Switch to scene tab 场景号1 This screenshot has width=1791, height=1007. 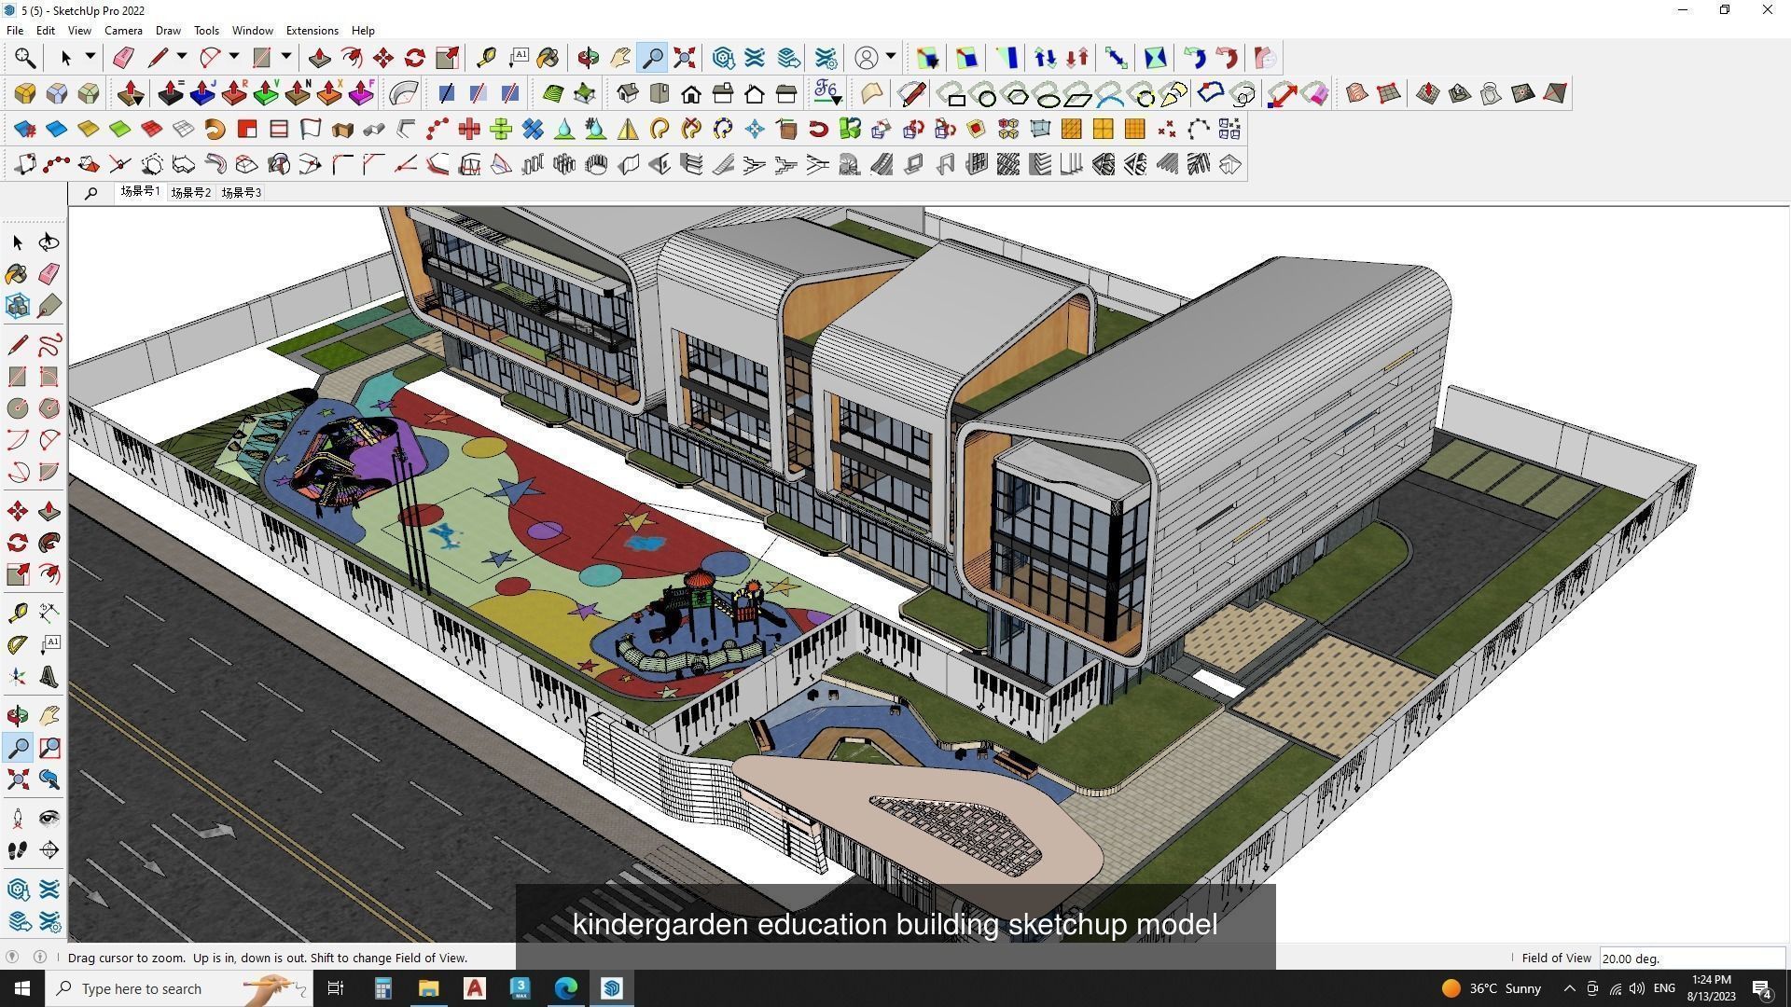tap(140, 191)
